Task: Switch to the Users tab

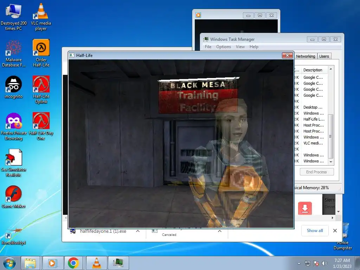Action: coord(324,56)
